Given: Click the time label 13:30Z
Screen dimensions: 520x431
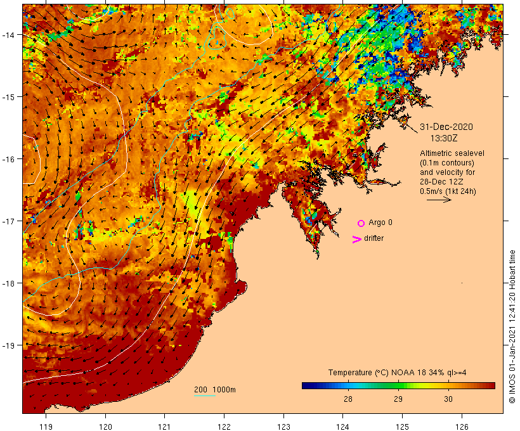Looking at the screenshot, I should [444, 138].
